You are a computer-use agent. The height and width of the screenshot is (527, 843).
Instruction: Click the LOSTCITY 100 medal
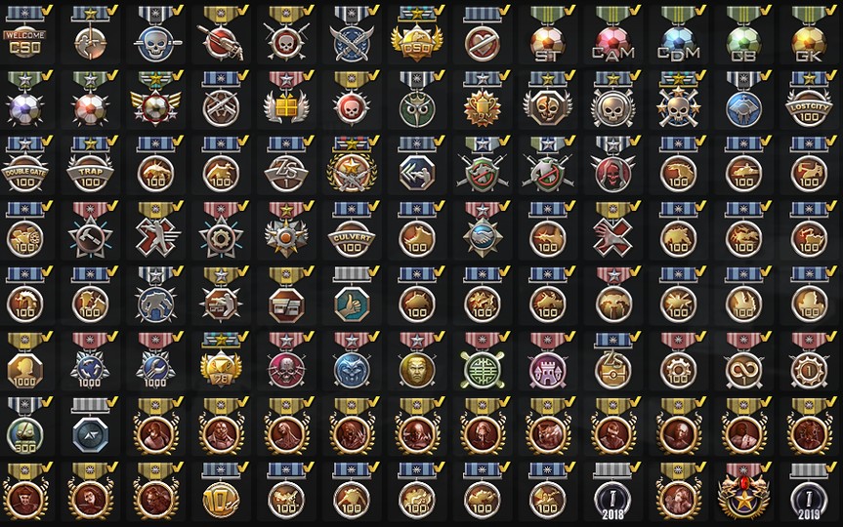(x=809, y=100)
